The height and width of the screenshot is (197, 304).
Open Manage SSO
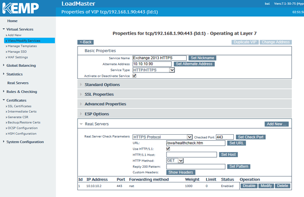pos(17,52)
